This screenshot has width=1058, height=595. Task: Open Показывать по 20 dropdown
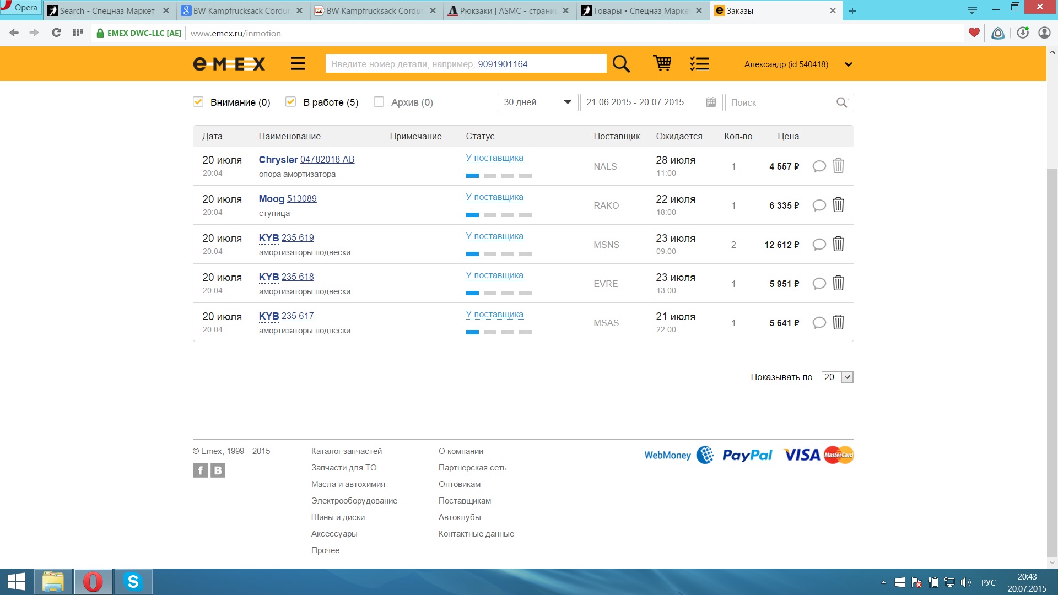(836, 377)
